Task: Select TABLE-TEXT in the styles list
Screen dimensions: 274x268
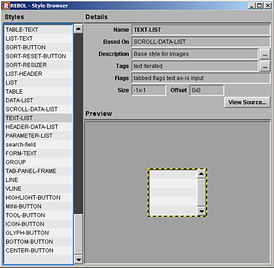Action: 39,29
